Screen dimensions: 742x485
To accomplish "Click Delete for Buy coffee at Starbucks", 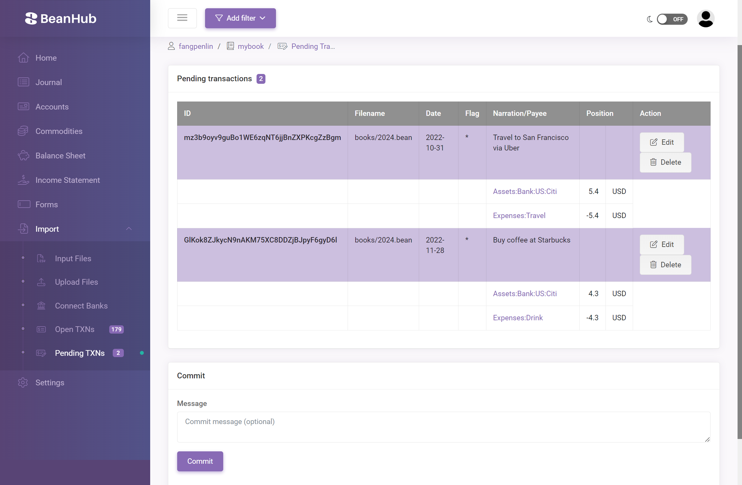I will [665, 265].
